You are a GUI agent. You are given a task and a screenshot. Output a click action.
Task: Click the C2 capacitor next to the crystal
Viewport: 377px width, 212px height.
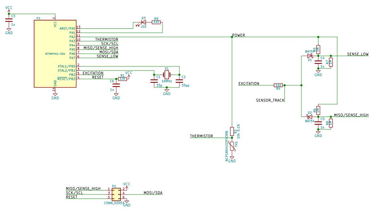tap(179, 81)
